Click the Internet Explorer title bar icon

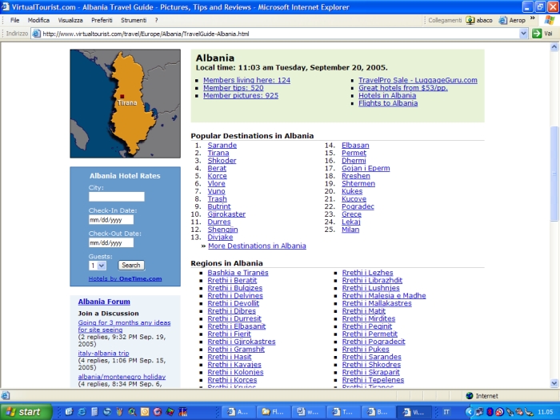tap(6, 6)
